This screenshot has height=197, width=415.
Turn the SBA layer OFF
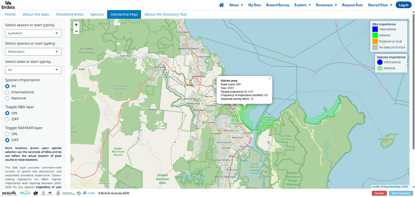click(7, 119)
